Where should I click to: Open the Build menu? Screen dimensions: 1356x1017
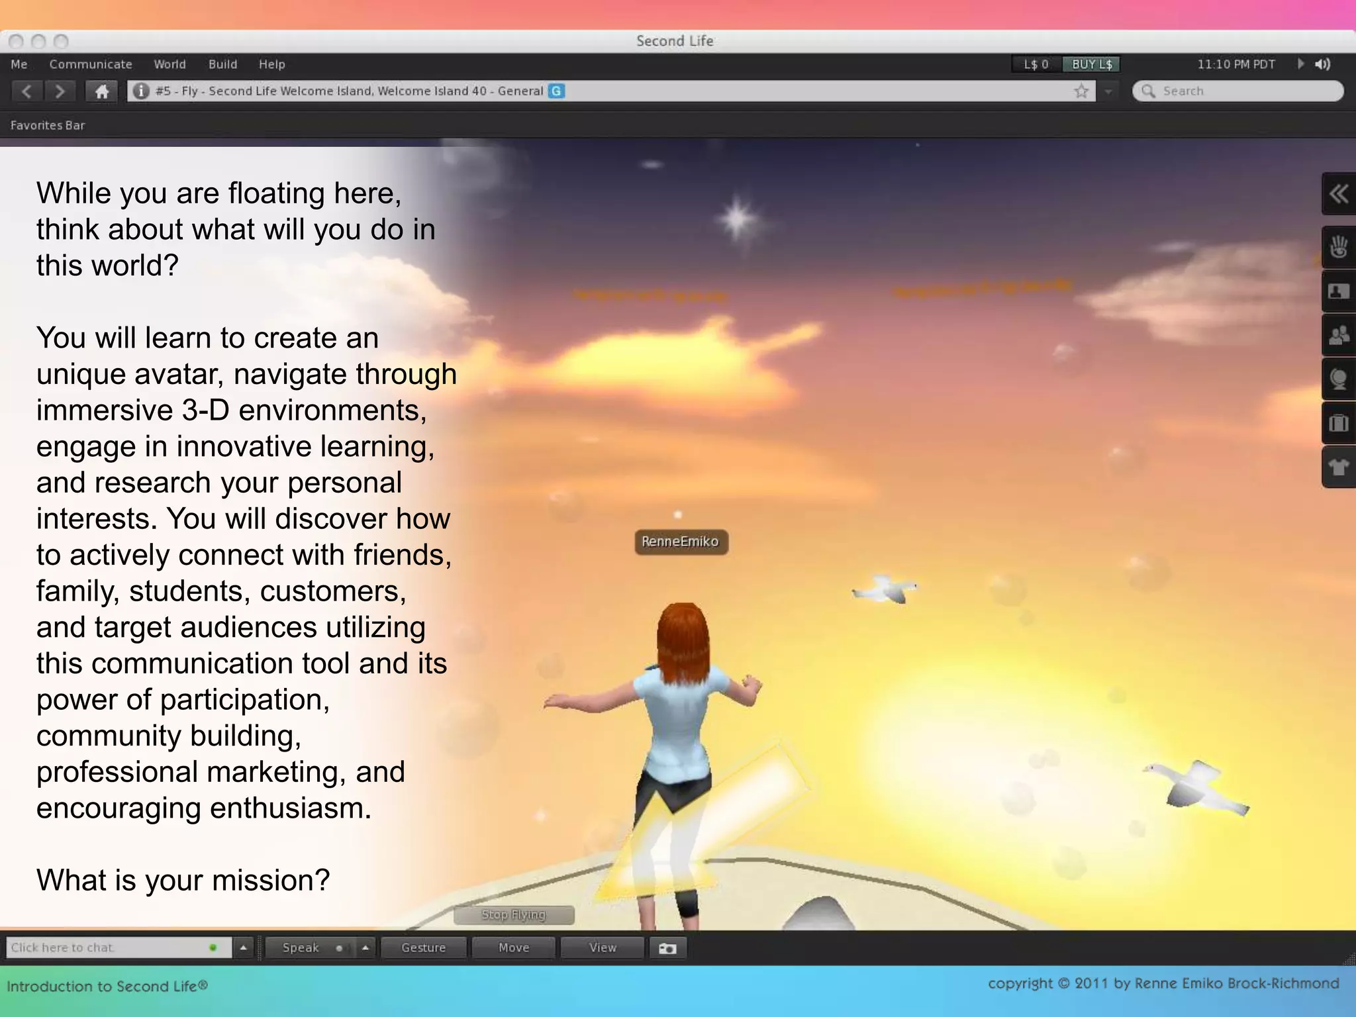[222, 64]
